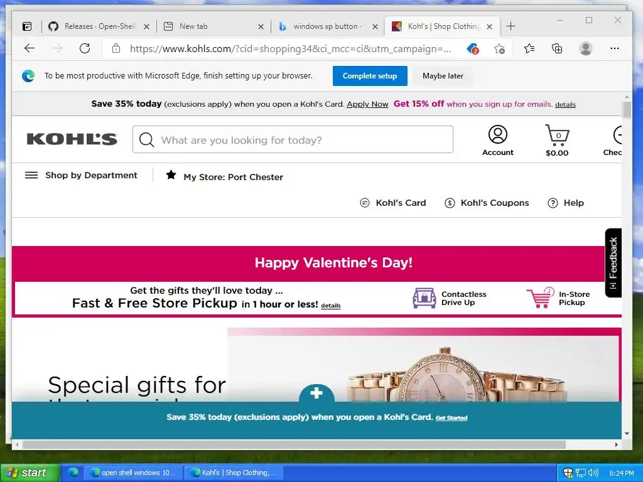643x482 pixels.
Task: Click the In-Store Pickup cart icon
Action: tap(540, 297)
